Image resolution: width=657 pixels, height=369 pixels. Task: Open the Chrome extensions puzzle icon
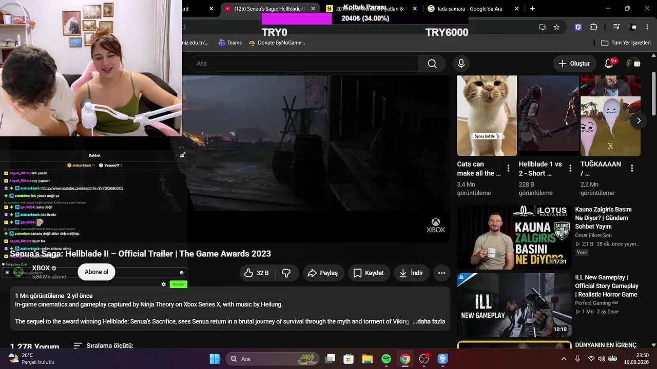594,27
